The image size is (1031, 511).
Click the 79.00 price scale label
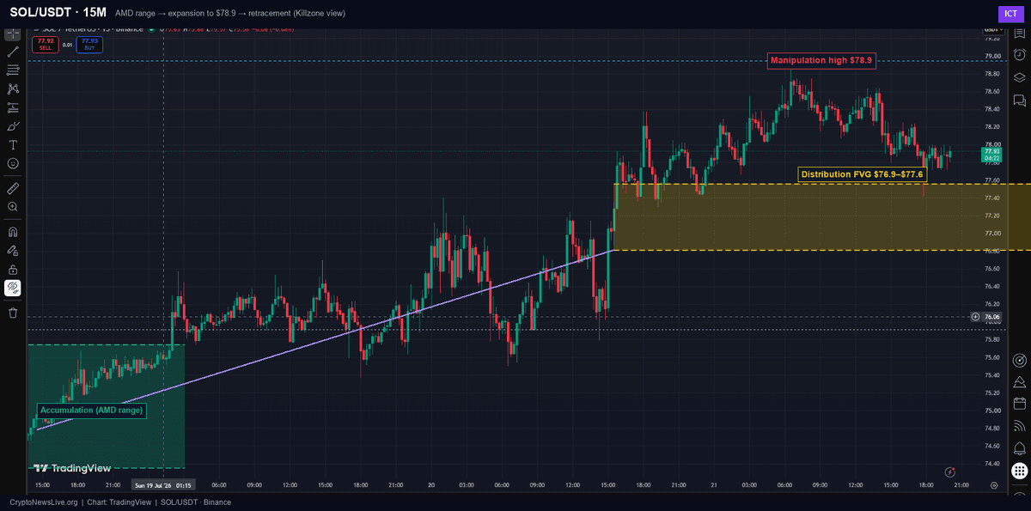point(991,56)
